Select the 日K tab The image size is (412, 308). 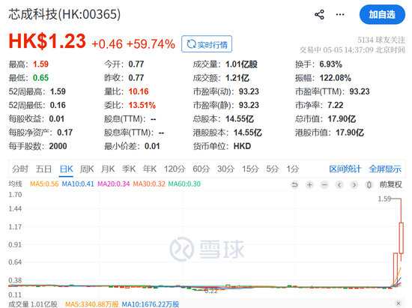66,169
